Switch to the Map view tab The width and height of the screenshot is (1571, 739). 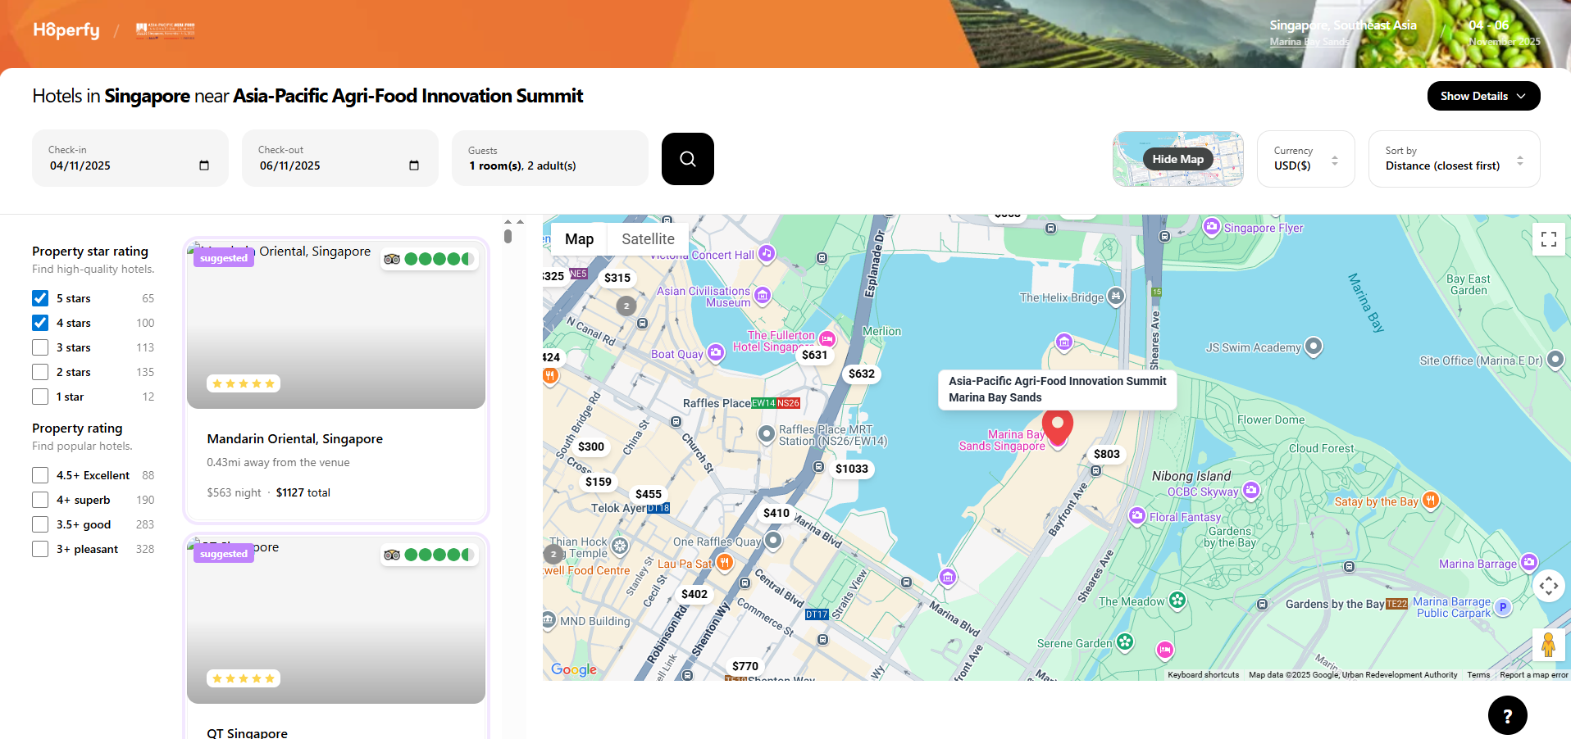coord(579,239)
